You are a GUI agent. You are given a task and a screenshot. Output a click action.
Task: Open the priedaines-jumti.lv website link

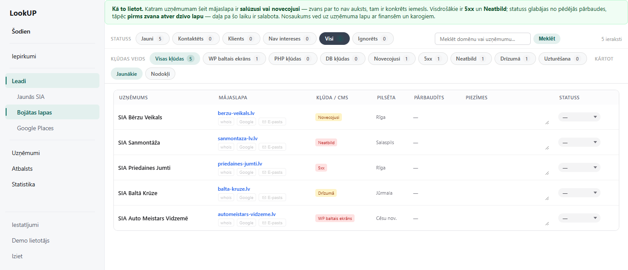(x=240, y=164)
